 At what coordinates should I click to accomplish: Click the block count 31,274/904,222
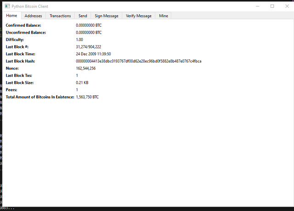point(89,47)
